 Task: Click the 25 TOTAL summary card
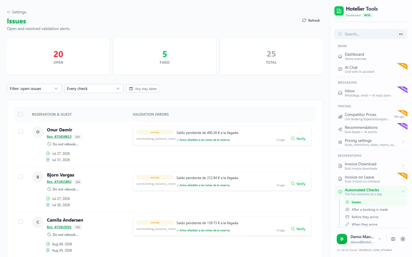tap(271, 57)
